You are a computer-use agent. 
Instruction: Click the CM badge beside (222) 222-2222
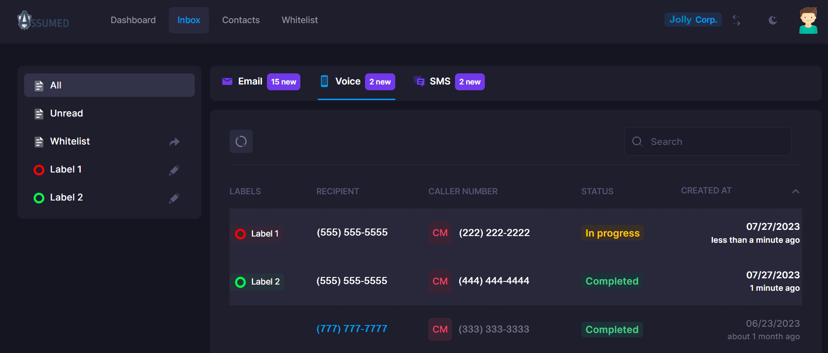pyautogui.click(x=440, y=233)
